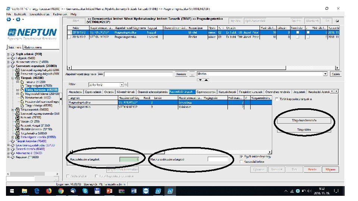Screen dimensions: 358x201
Task: Click the Tárgycsoportok (54000) tree icon
Action: click(18, 109)
